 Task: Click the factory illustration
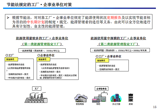36,97
